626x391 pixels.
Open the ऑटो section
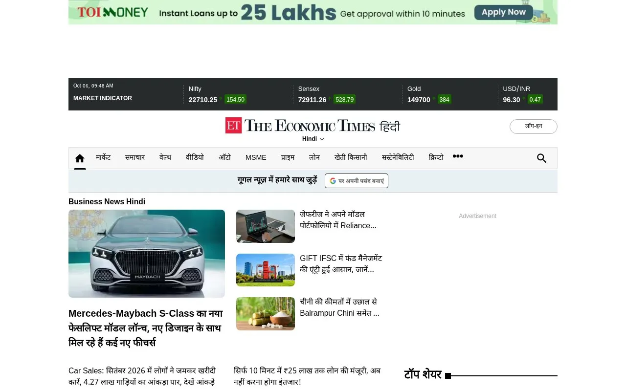point(224,157)
